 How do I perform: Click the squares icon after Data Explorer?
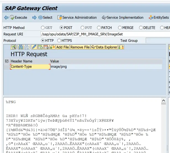coord(121,47)
